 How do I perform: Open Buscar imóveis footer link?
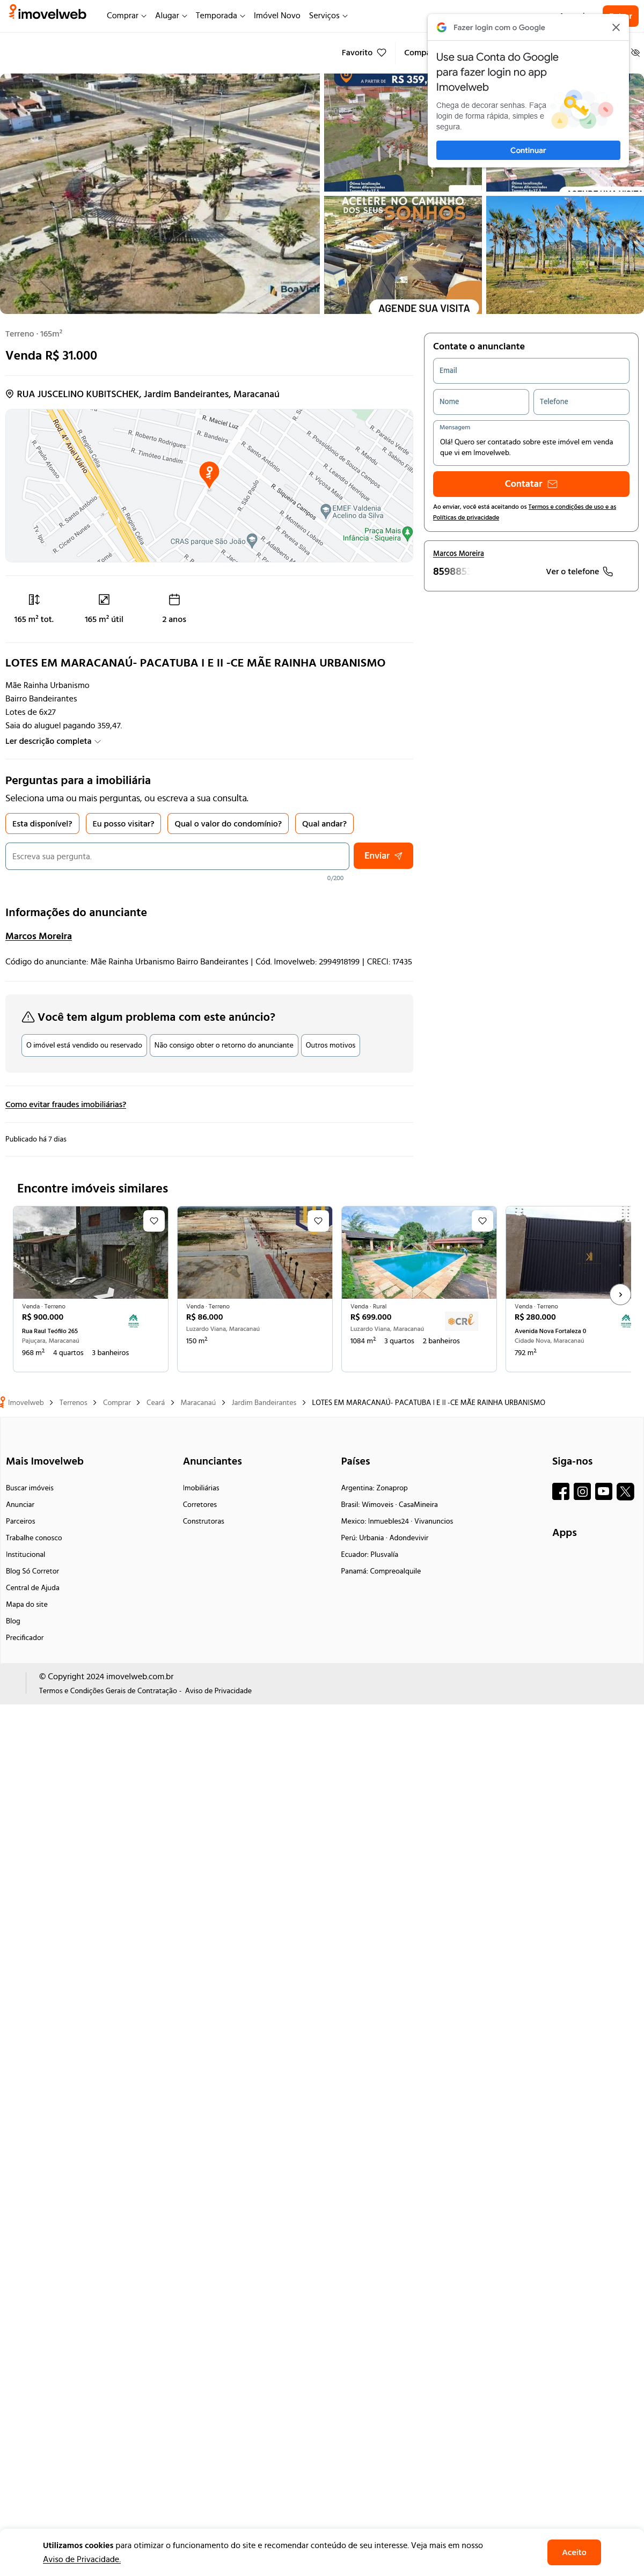[x=30, y=1488]
